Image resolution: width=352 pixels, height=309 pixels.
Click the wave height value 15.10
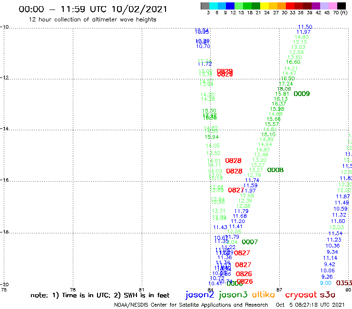click(x=268, y=135)
